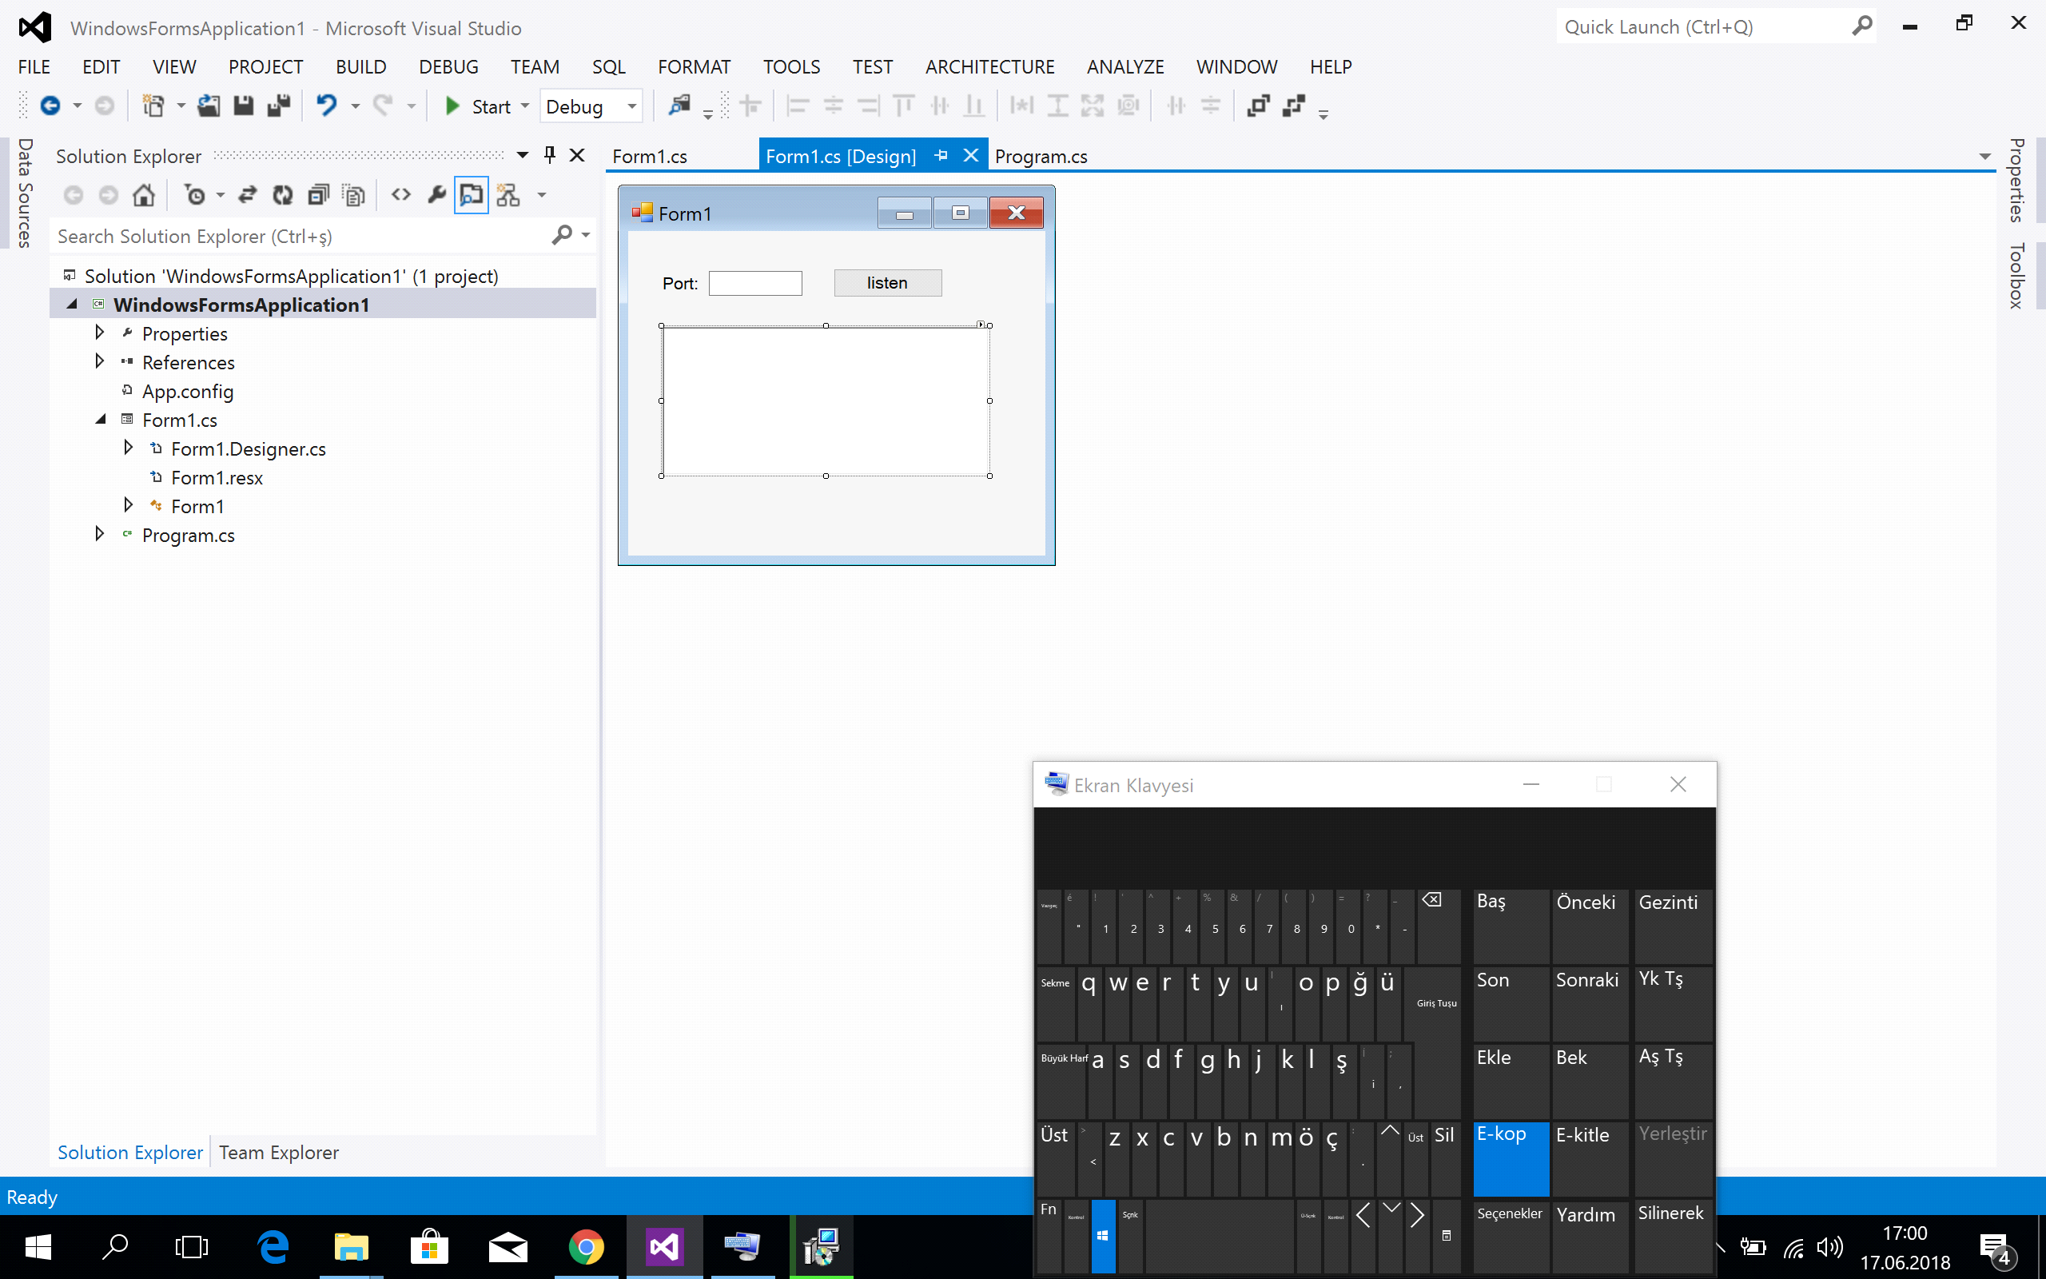Image resolution: width=2046 pixels, height=1279 pixels.
Task: Click the View Code icon
Action: pos(400,195)
